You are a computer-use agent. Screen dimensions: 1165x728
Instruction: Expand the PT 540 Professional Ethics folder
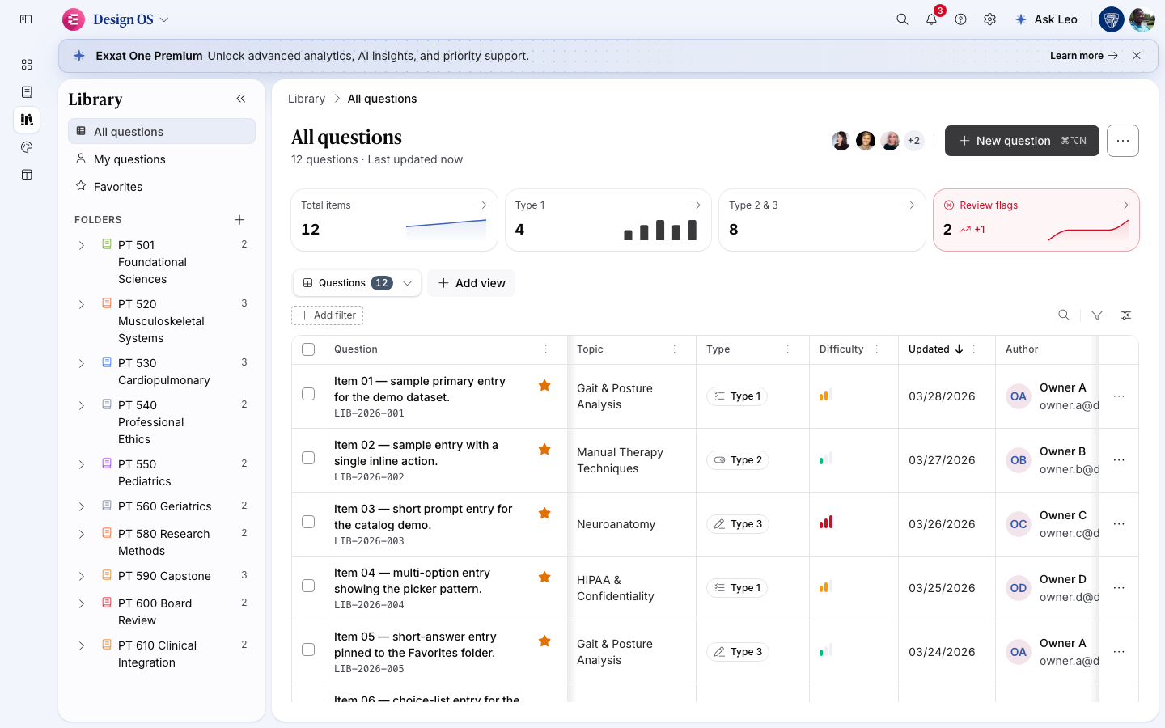click(82, 405)
